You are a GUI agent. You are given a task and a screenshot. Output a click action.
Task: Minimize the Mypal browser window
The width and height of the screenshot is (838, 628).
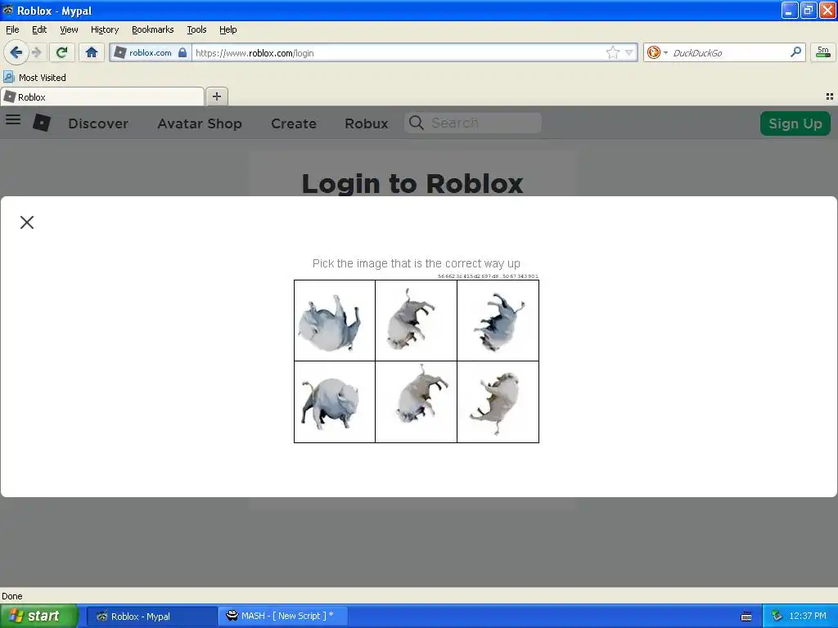click(790, 10)
